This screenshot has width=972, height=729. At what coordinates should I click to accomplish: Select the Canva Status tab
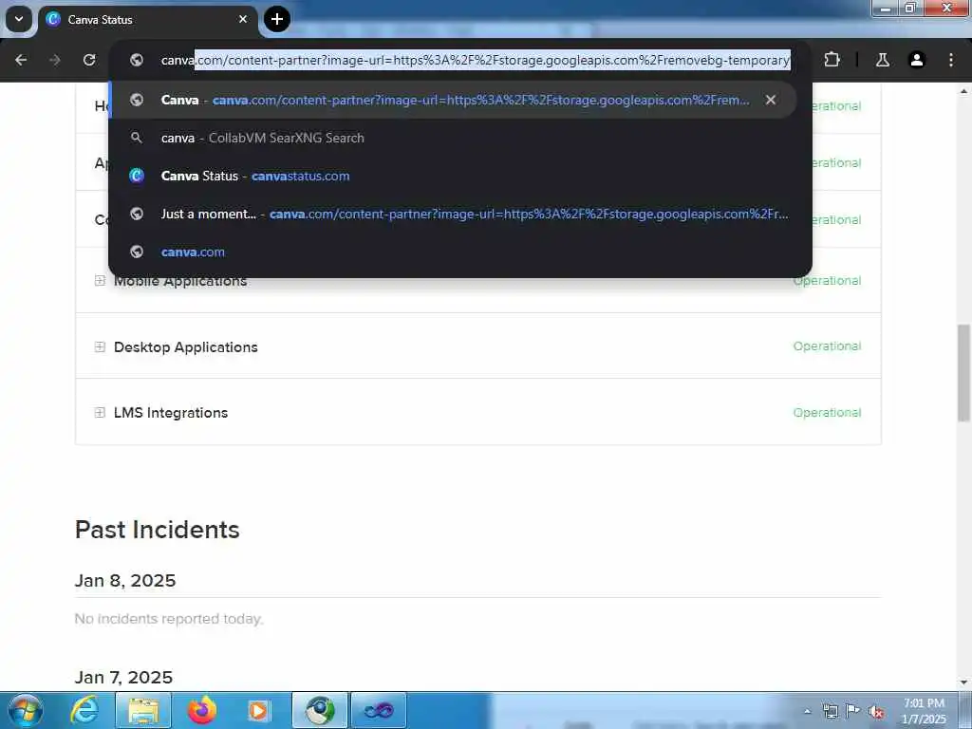pos(147,19)
